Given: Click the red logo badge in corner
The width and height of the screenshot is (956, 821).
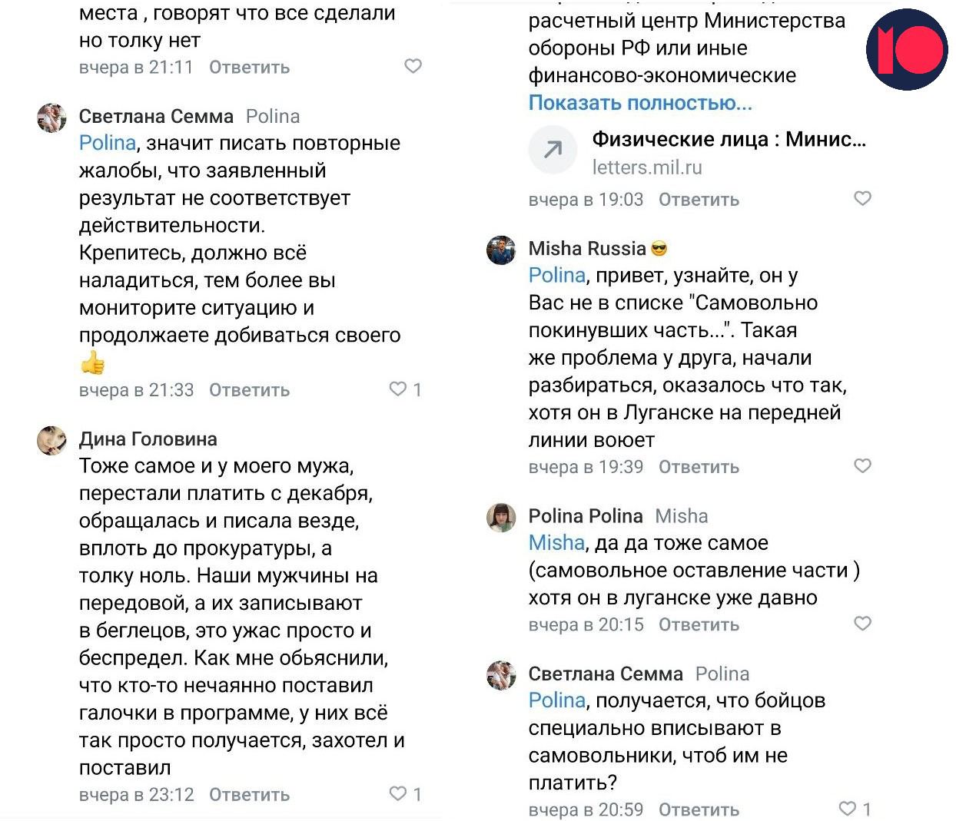Looking at the screenshot, I should (907, 50).
